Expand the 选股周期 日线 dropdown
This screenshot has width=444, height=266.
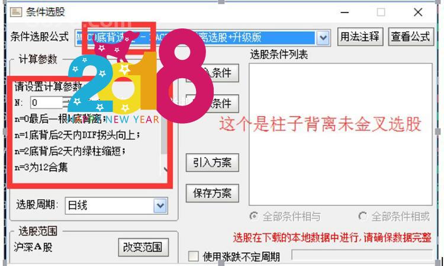[x=160, y=206]
